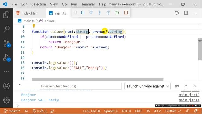
Task: Click the Step Over debug button
Action: [x=91, y=13]
